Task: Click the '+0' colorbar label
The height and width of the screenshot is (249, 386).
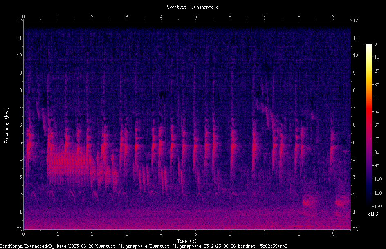Action: (x=374, y=44)
